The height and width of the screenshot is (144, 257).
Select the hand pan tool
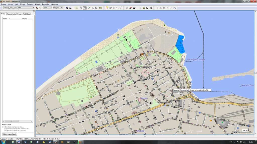pyautogui.click(x=85, y=8)
